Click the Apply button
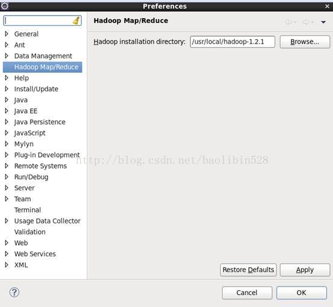 [305, 270]
